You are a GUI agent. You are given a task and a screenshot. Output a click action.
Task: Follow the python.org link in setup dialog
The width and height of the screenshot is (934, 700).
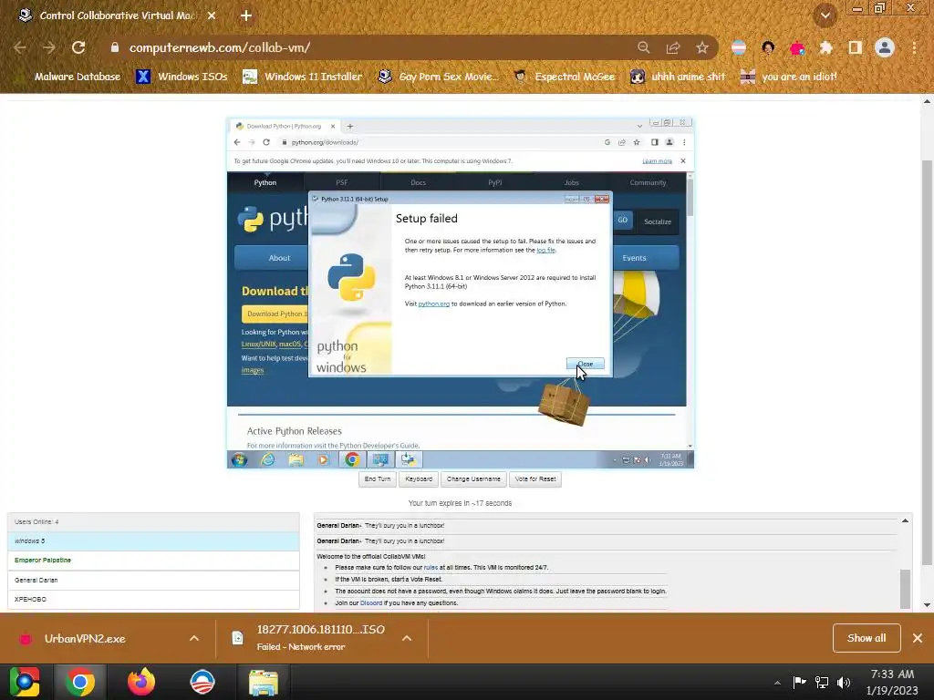433,304
